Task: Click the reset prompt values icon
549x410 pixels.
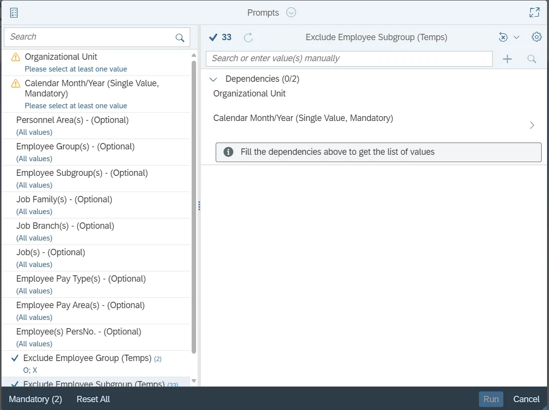Action: pos(503,37)
